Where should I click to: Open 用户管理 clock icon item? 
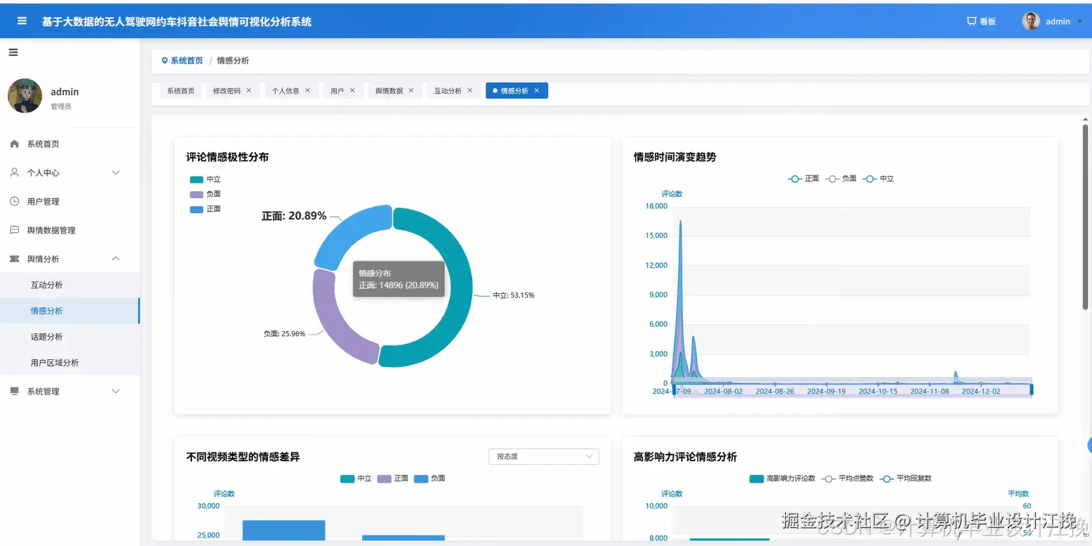(14, 201)
